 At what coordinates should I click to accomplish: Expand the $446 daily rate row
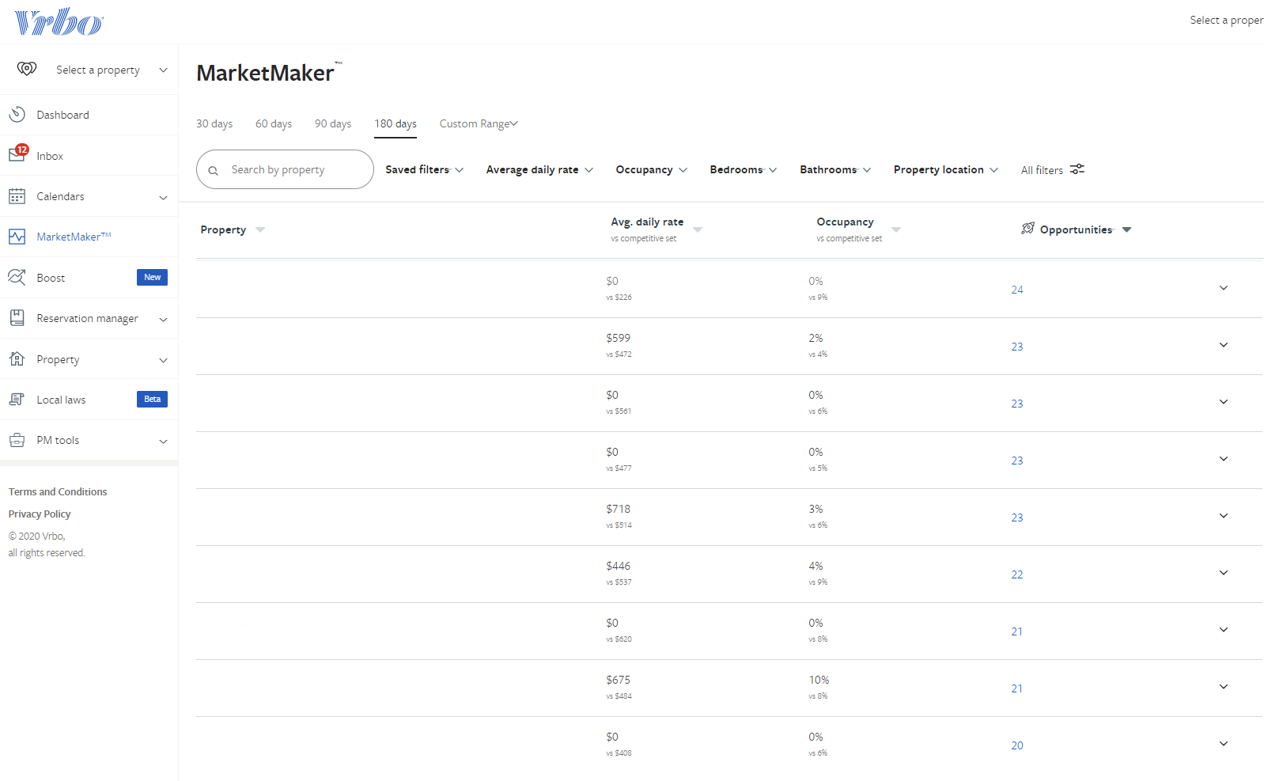[1224, 573]
